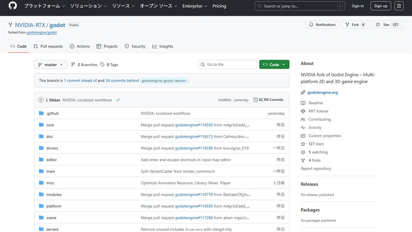This screenshot has height=232, width=412.
Task: Click the GitHub logo icon
Action: click(13, 6)
